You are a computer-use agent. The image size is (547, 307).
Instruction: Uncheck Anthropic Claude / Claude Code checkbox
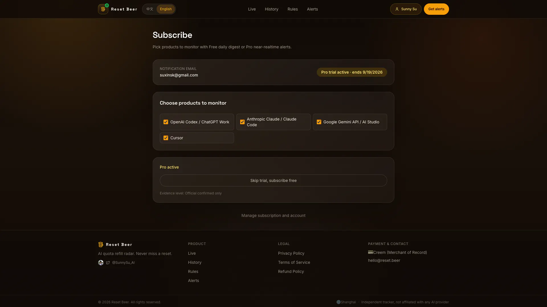pos(242,122)
